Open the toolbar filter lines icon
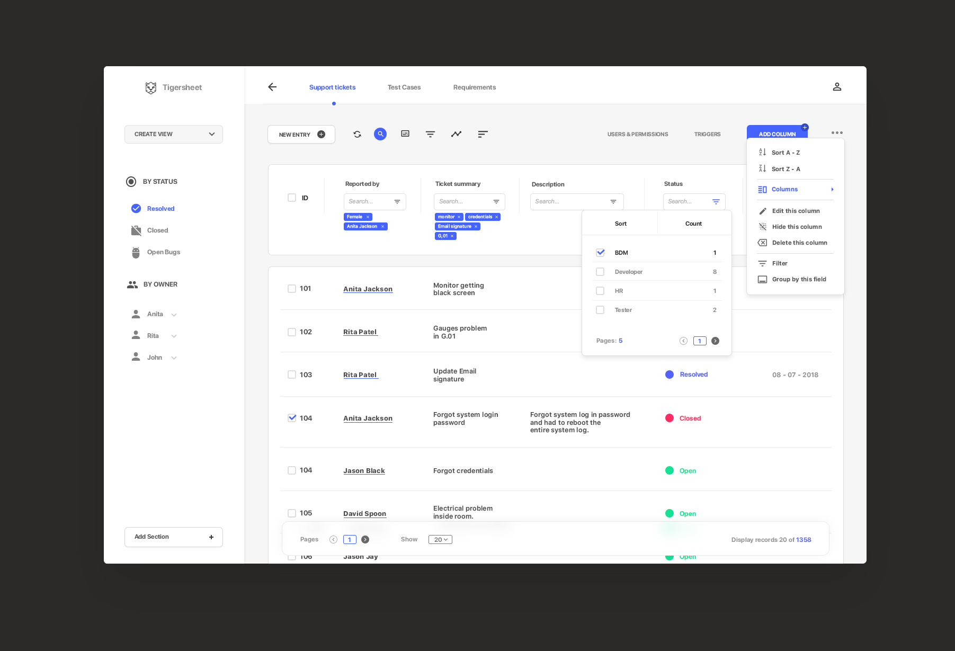The height and width of the screenshot is (651, 955). [x=430, y=135]
